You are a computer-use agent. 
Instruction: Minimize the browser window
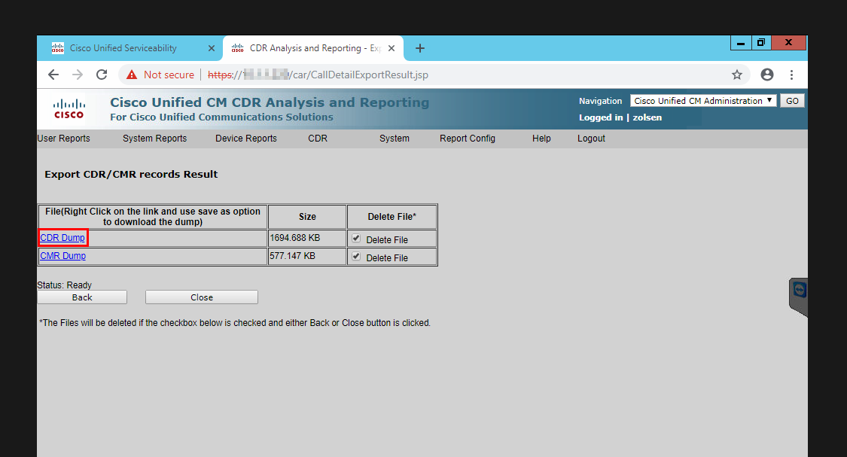pyautogui.click(x=741, y=43)
